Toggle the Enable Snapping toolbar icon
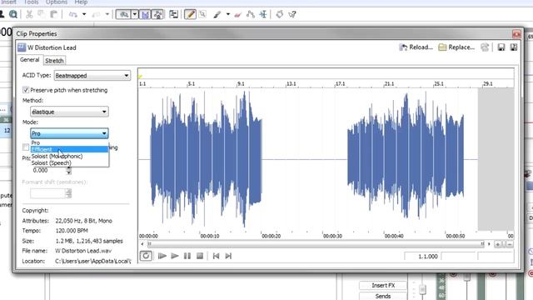The image size is (533, 300). [124, 14]
